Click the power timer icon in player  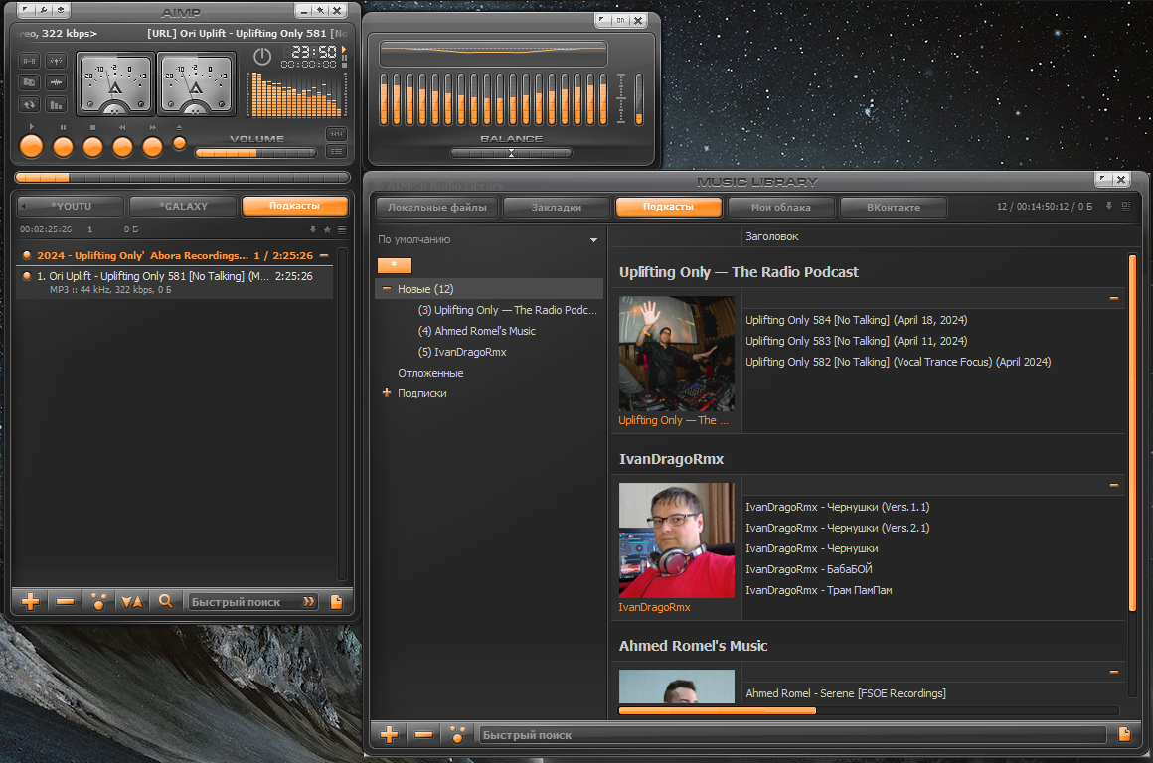[262, 56]
